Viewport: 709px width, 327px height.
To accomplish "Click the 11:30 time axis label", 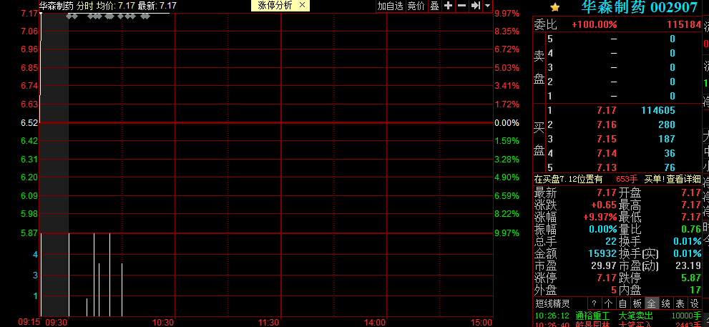I will [x=268, y=323].
